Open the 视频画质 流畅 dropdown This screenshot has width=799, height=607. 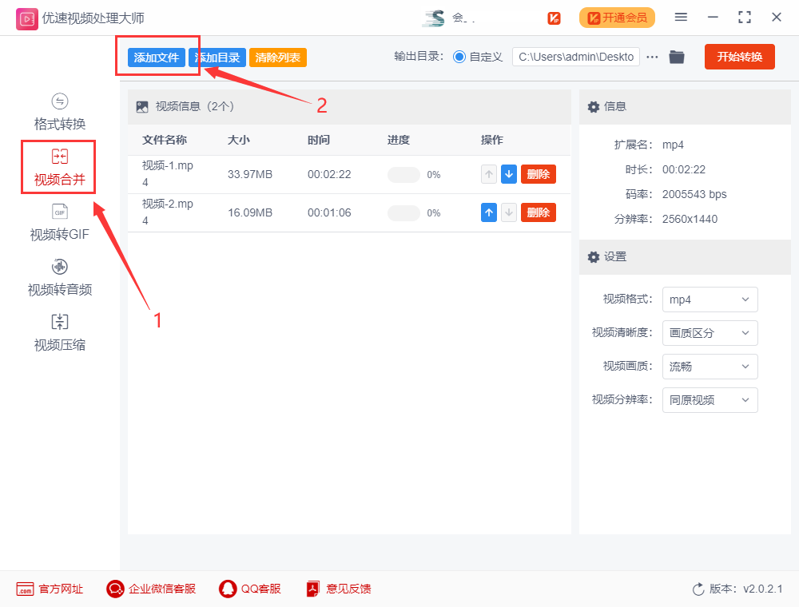pos(710,367)
